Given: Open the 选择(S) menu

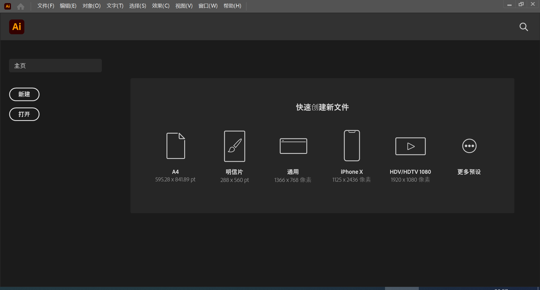Looking at the screenshot, I should coord(138,6).
